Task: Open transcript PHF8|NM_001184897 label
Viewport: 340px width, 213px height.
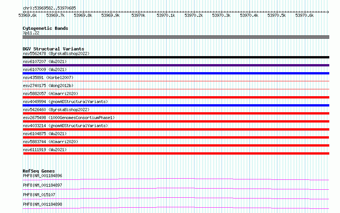Action: 42,185
